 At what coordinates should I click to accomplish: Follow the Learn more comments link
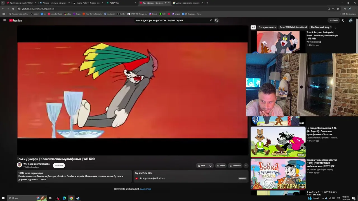[145, 189]
